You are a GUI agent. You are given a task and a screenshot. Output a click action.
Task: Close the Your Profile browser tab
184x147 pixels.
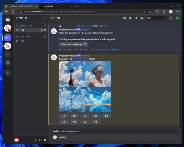72,6
